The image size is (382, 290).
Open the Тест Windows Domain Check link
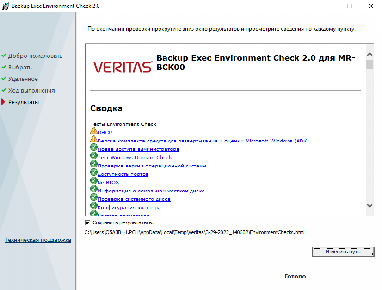coord(135,157)
